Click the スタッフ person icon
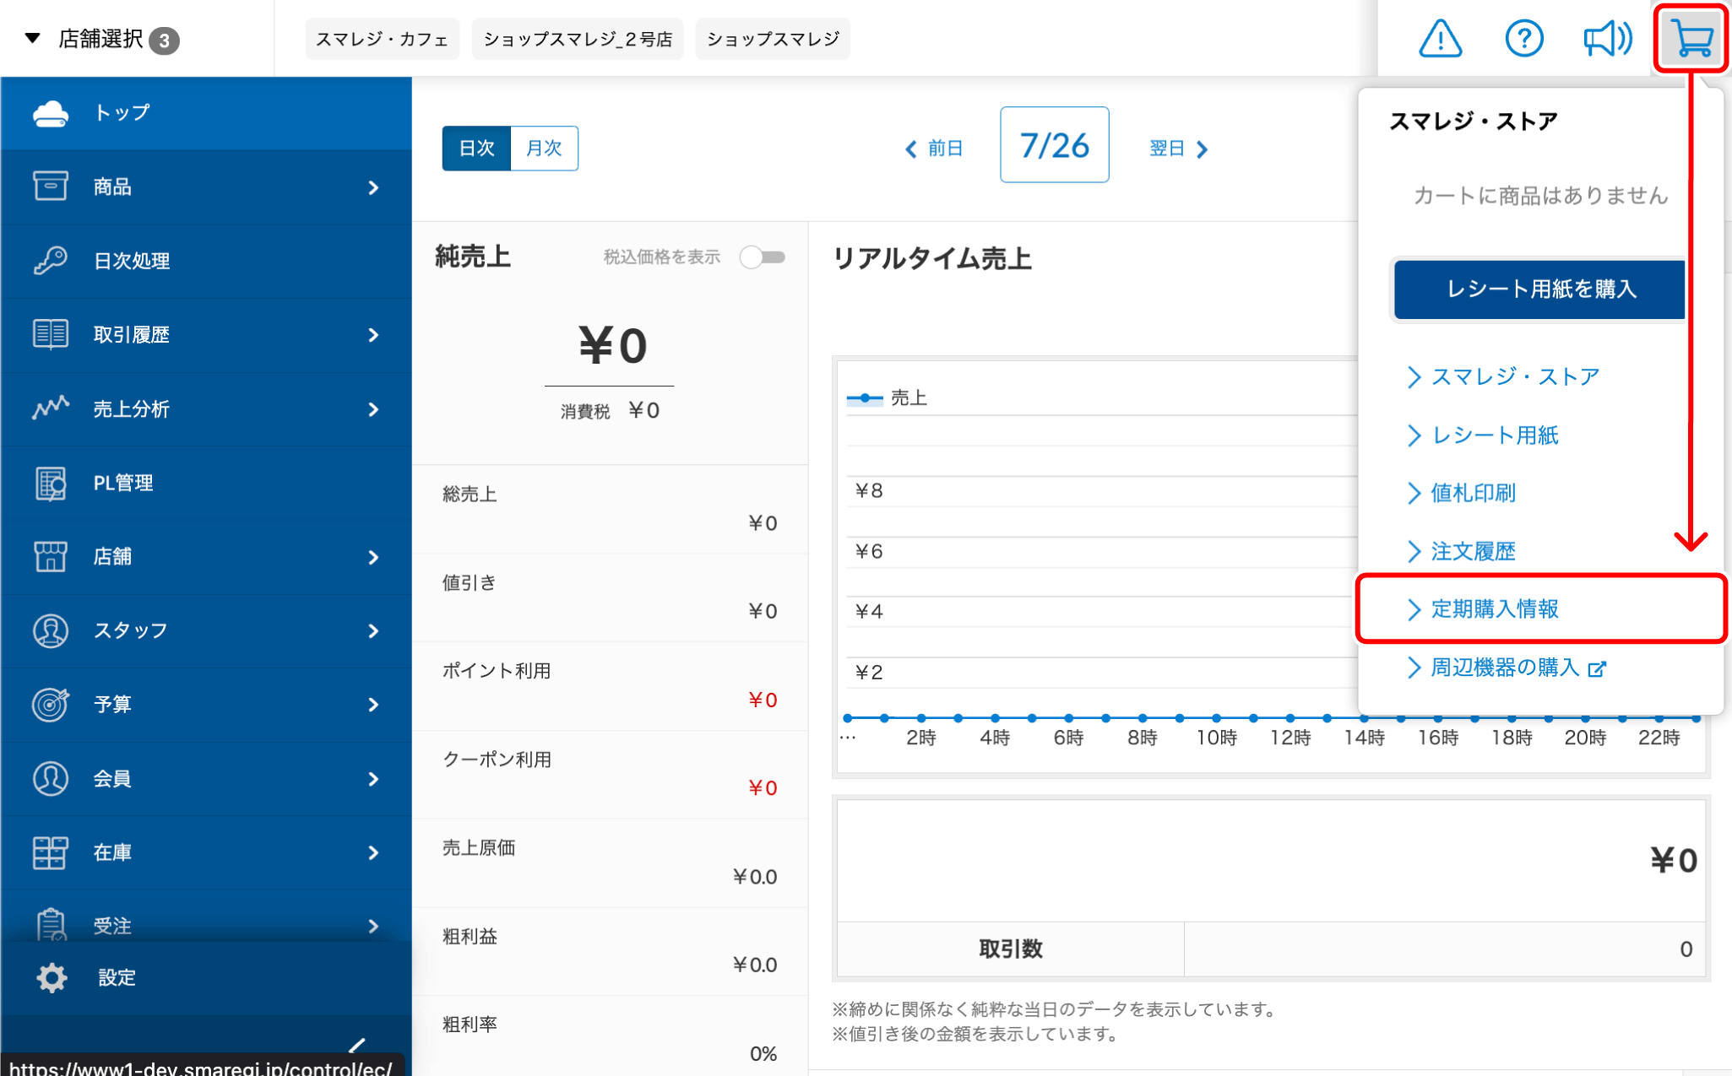This screenshot has width=1732, height=1076. (50, 630)
